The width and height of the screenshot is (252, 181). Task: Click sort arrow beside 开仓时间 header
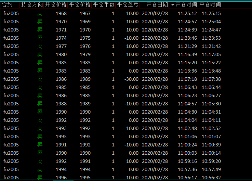173,5
